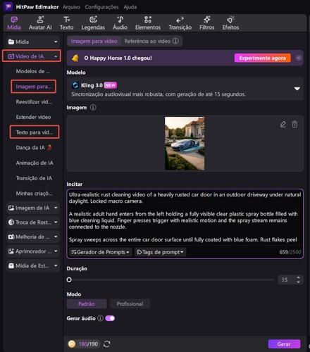This screenshot has width=310, height=352.
Task: Click the Gerar button
Action: (x=284, y=344)
